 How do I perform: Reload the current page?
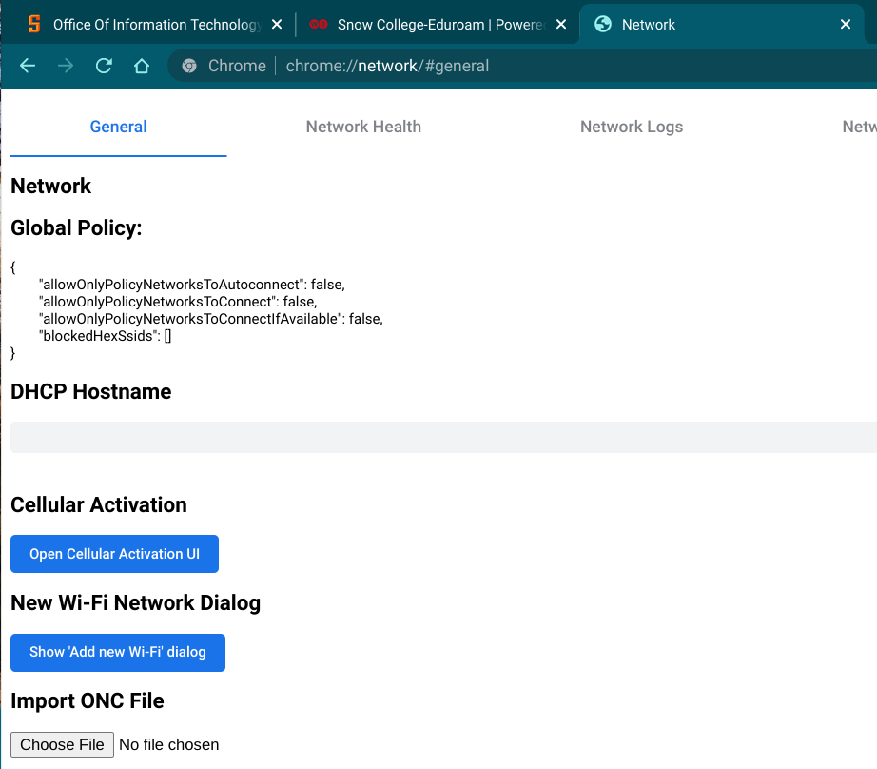click(104, 66)
